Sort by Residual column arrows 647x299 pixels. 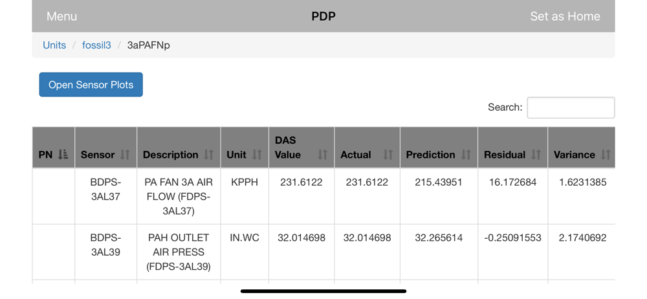pos(536,155)
